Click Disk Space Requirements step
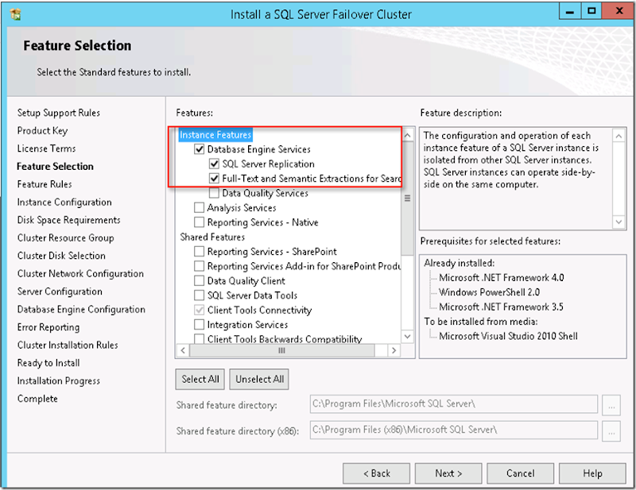Viewport: 636px width, 490px height. click(x=68, y=220)
